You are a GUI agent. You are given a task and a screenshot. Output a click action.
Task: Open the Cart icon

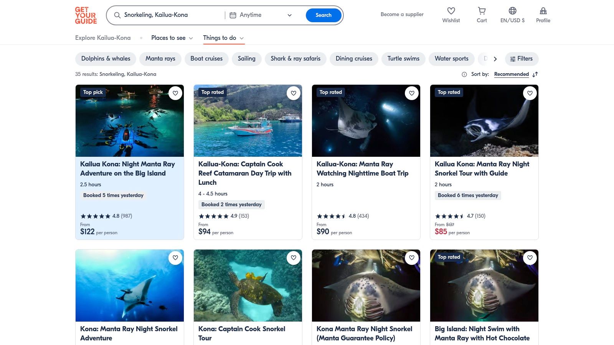[x=482, y=11]
